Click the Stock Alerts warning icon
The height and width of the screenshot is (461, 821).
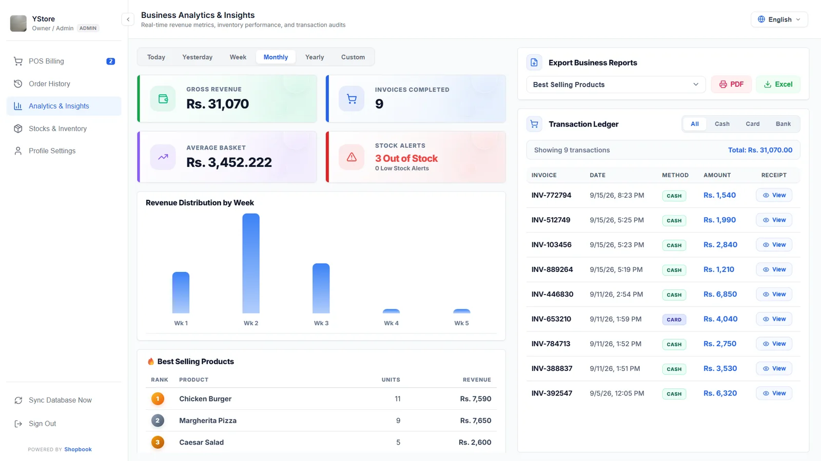351,157
